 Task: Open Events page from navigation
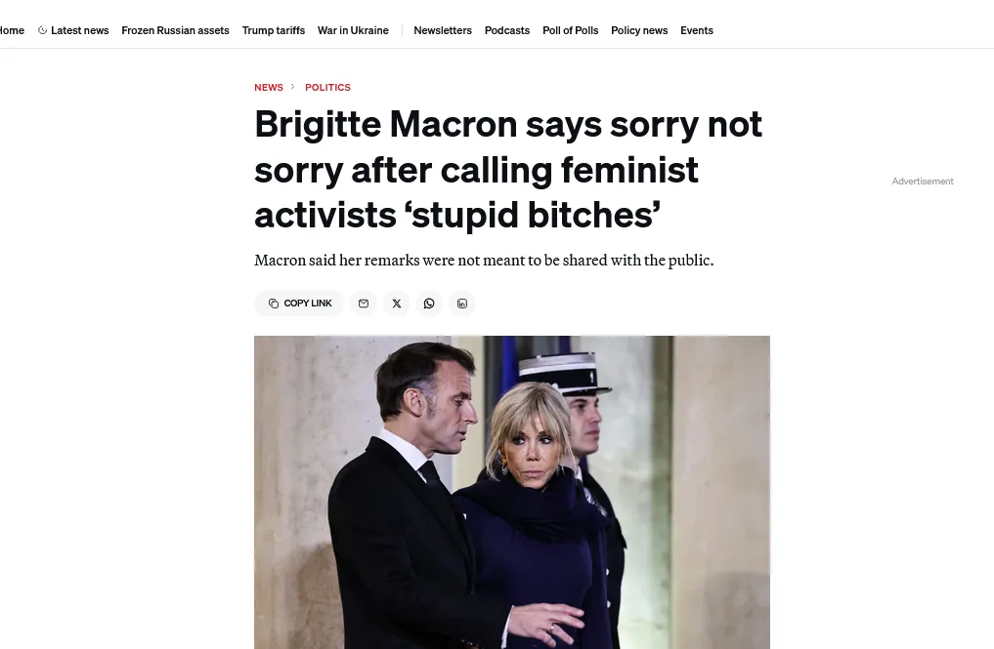(697, 30)
